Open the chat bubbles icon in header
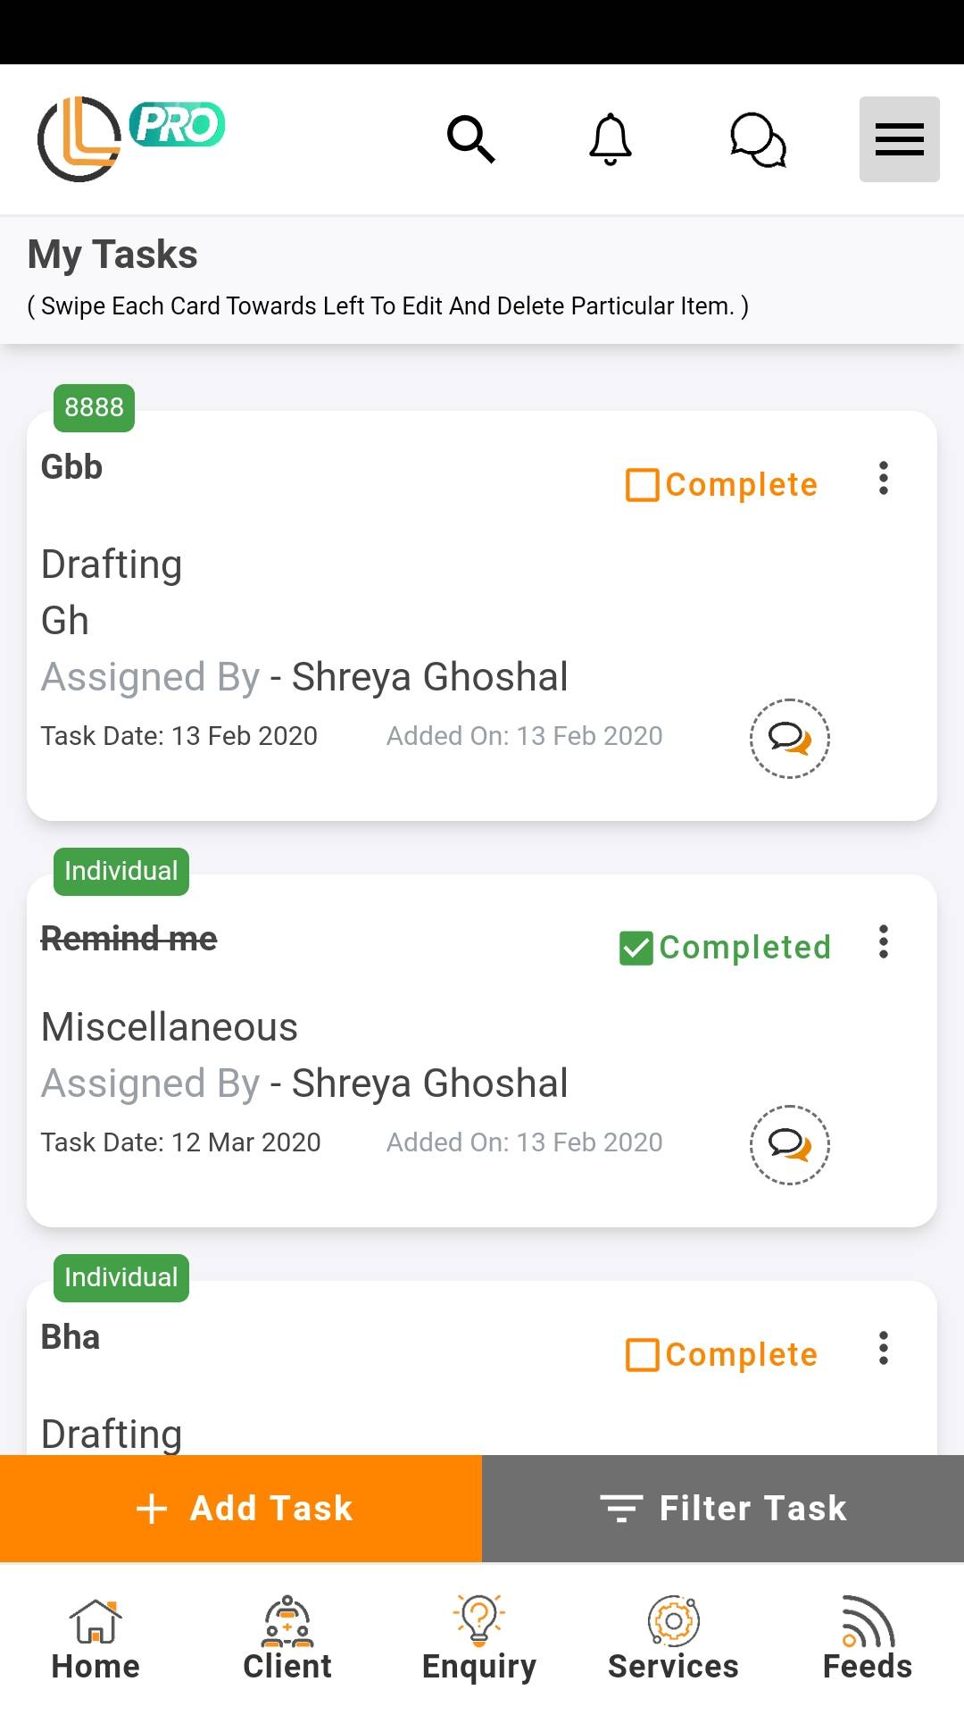Image resolution: width=964 pixels, height=1715 pixels. (x=758, y=140)
